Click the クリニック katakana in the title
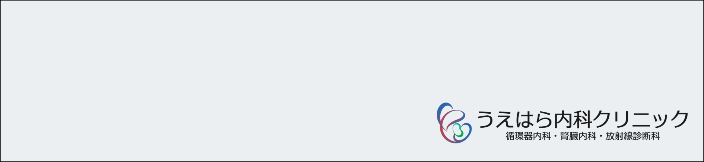This screenshot has width=704, height=162. [641, 119]
